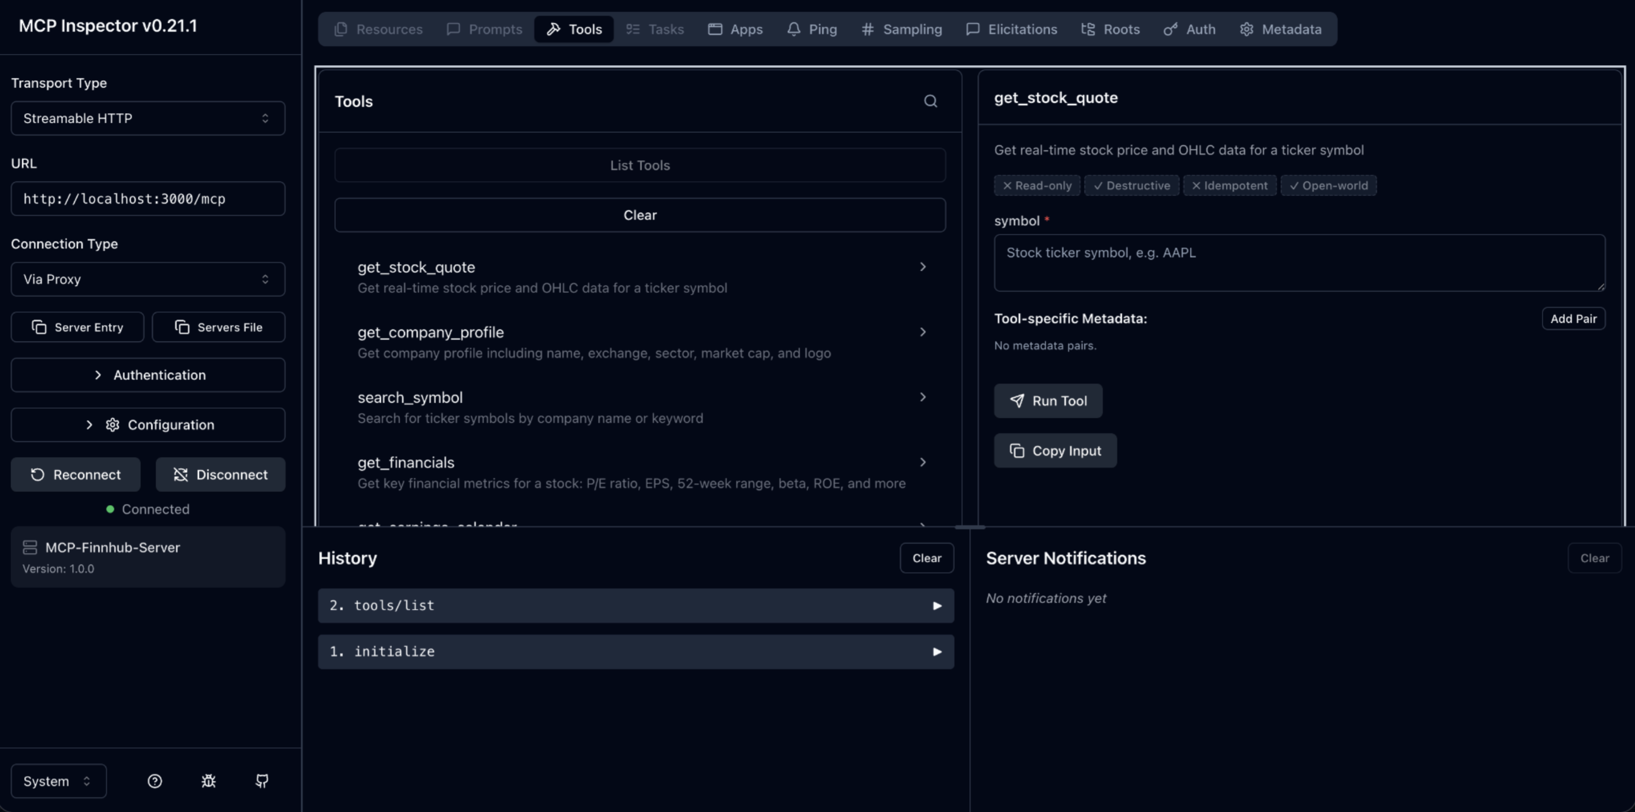This screenshot has width=1635, height=812.
Task: Clear the tools list
Action: tap(641, 215)
